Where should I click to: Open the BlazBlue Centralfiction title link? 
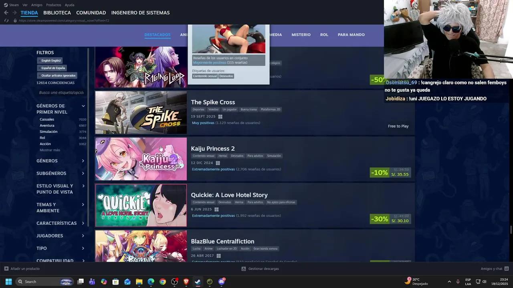(222, 242)
